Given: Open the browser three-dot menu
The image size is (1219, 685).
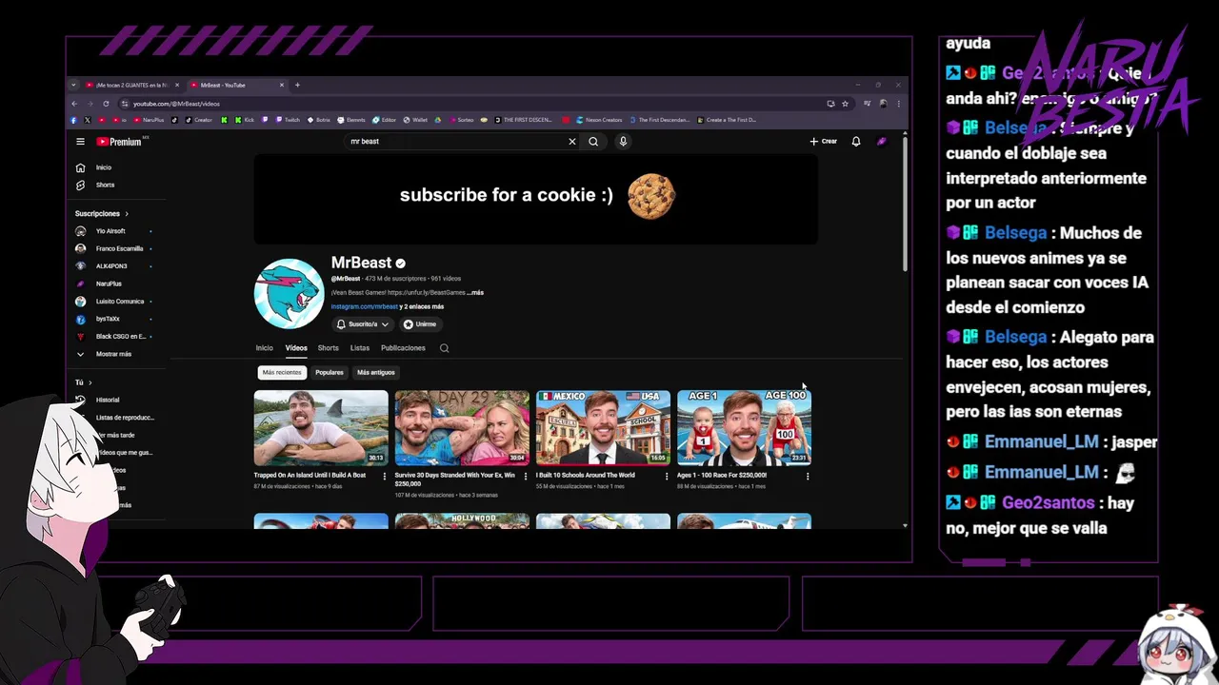Looking at the screenshot, I should (x=899, y=103).
